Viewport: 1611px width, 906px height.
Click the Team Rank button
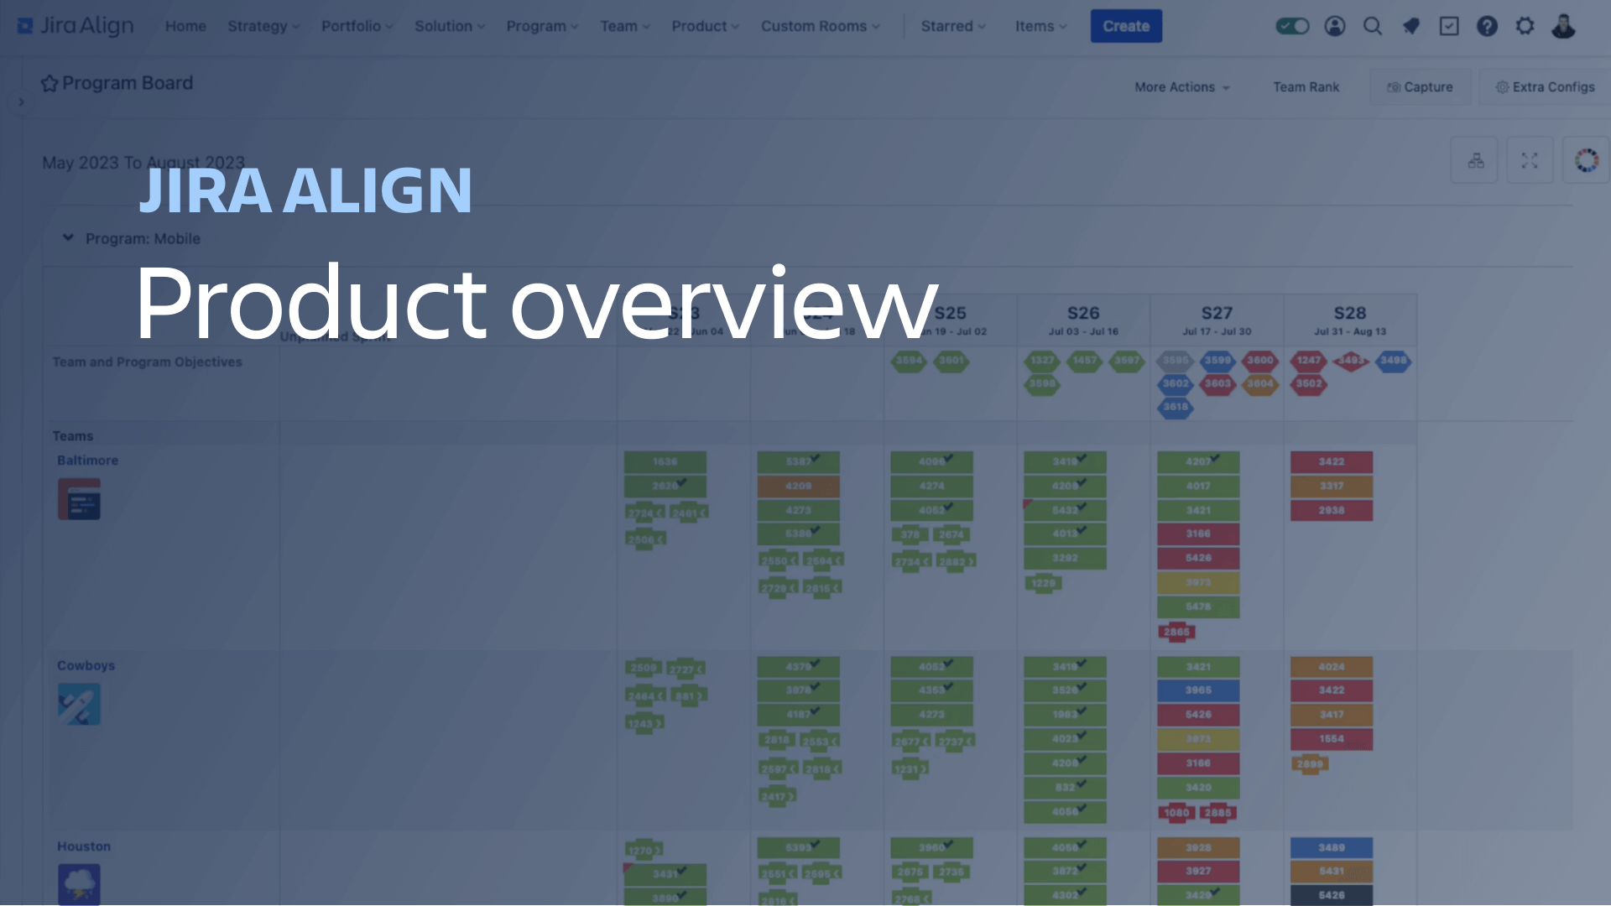click(x=1306, y=86)
